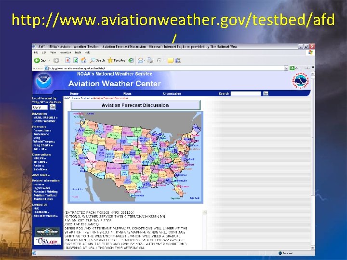Click the page icon in address bar
This screenshot has width=347, height=260.
click(x=46, y=68)
